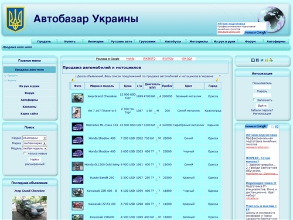293x220 pixels.
Task: Click the green and yellow buddy social icon
Action: pos(271,60)
